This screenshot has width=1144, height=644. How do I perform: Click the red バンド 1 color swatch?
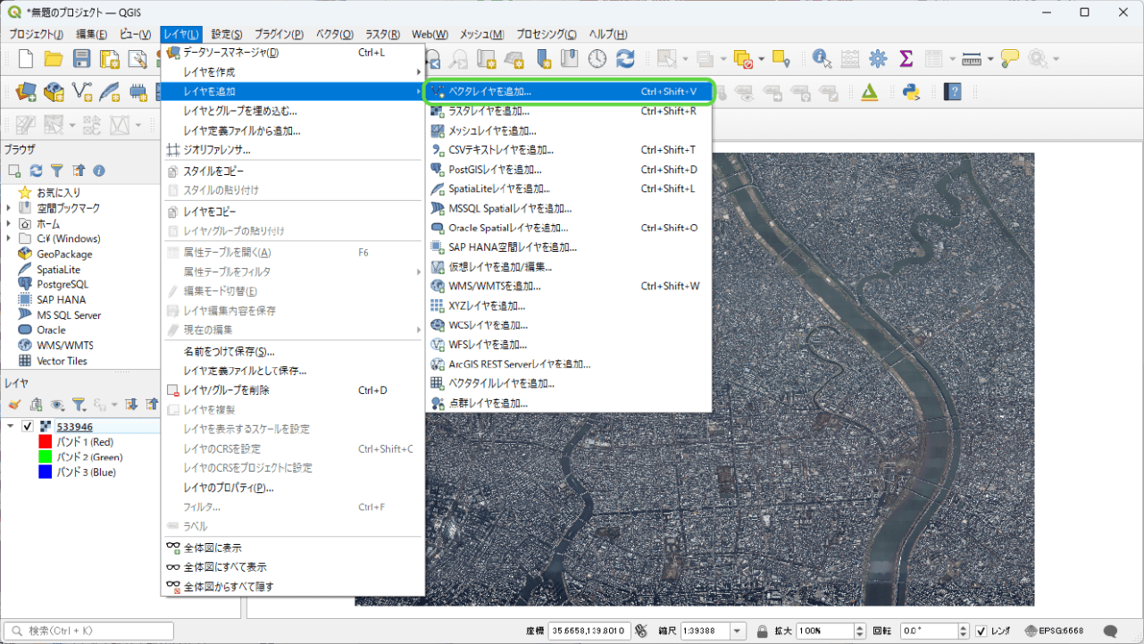tap(45, 442)
